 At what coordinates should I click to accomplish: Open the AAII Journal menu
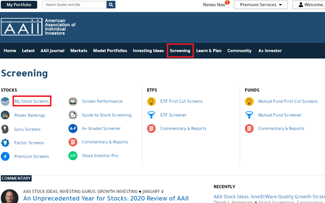(x=53, y=51)
